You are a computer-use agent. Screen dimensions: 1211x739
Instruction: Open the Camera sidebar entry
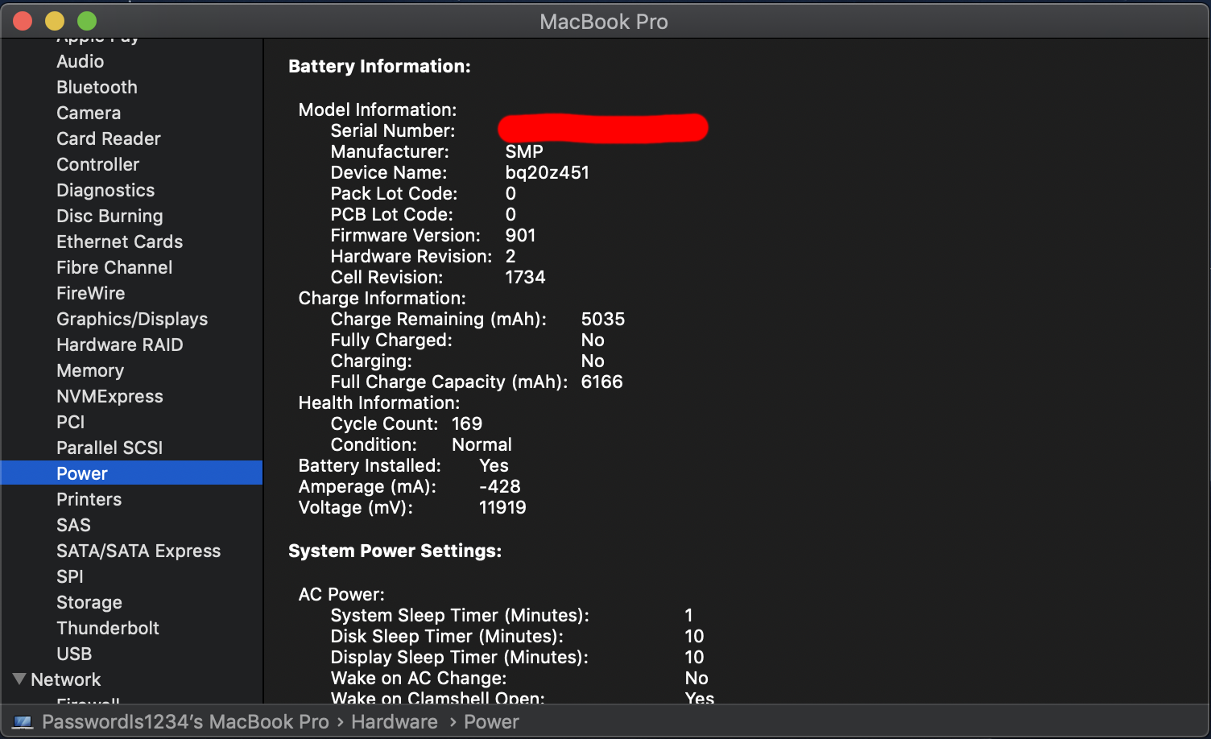coord(89,113)
